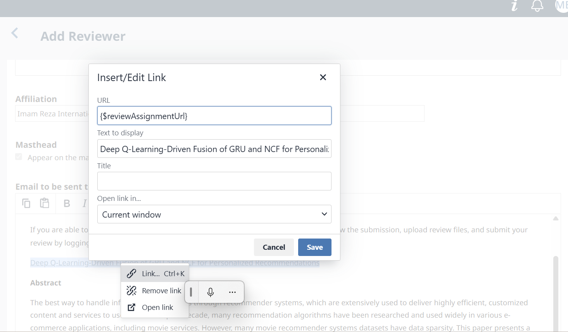Image resolution: width=568 pixels, height=332 pixels.
Task: Open more options ellipsis in floating bar
Action: 232,292
